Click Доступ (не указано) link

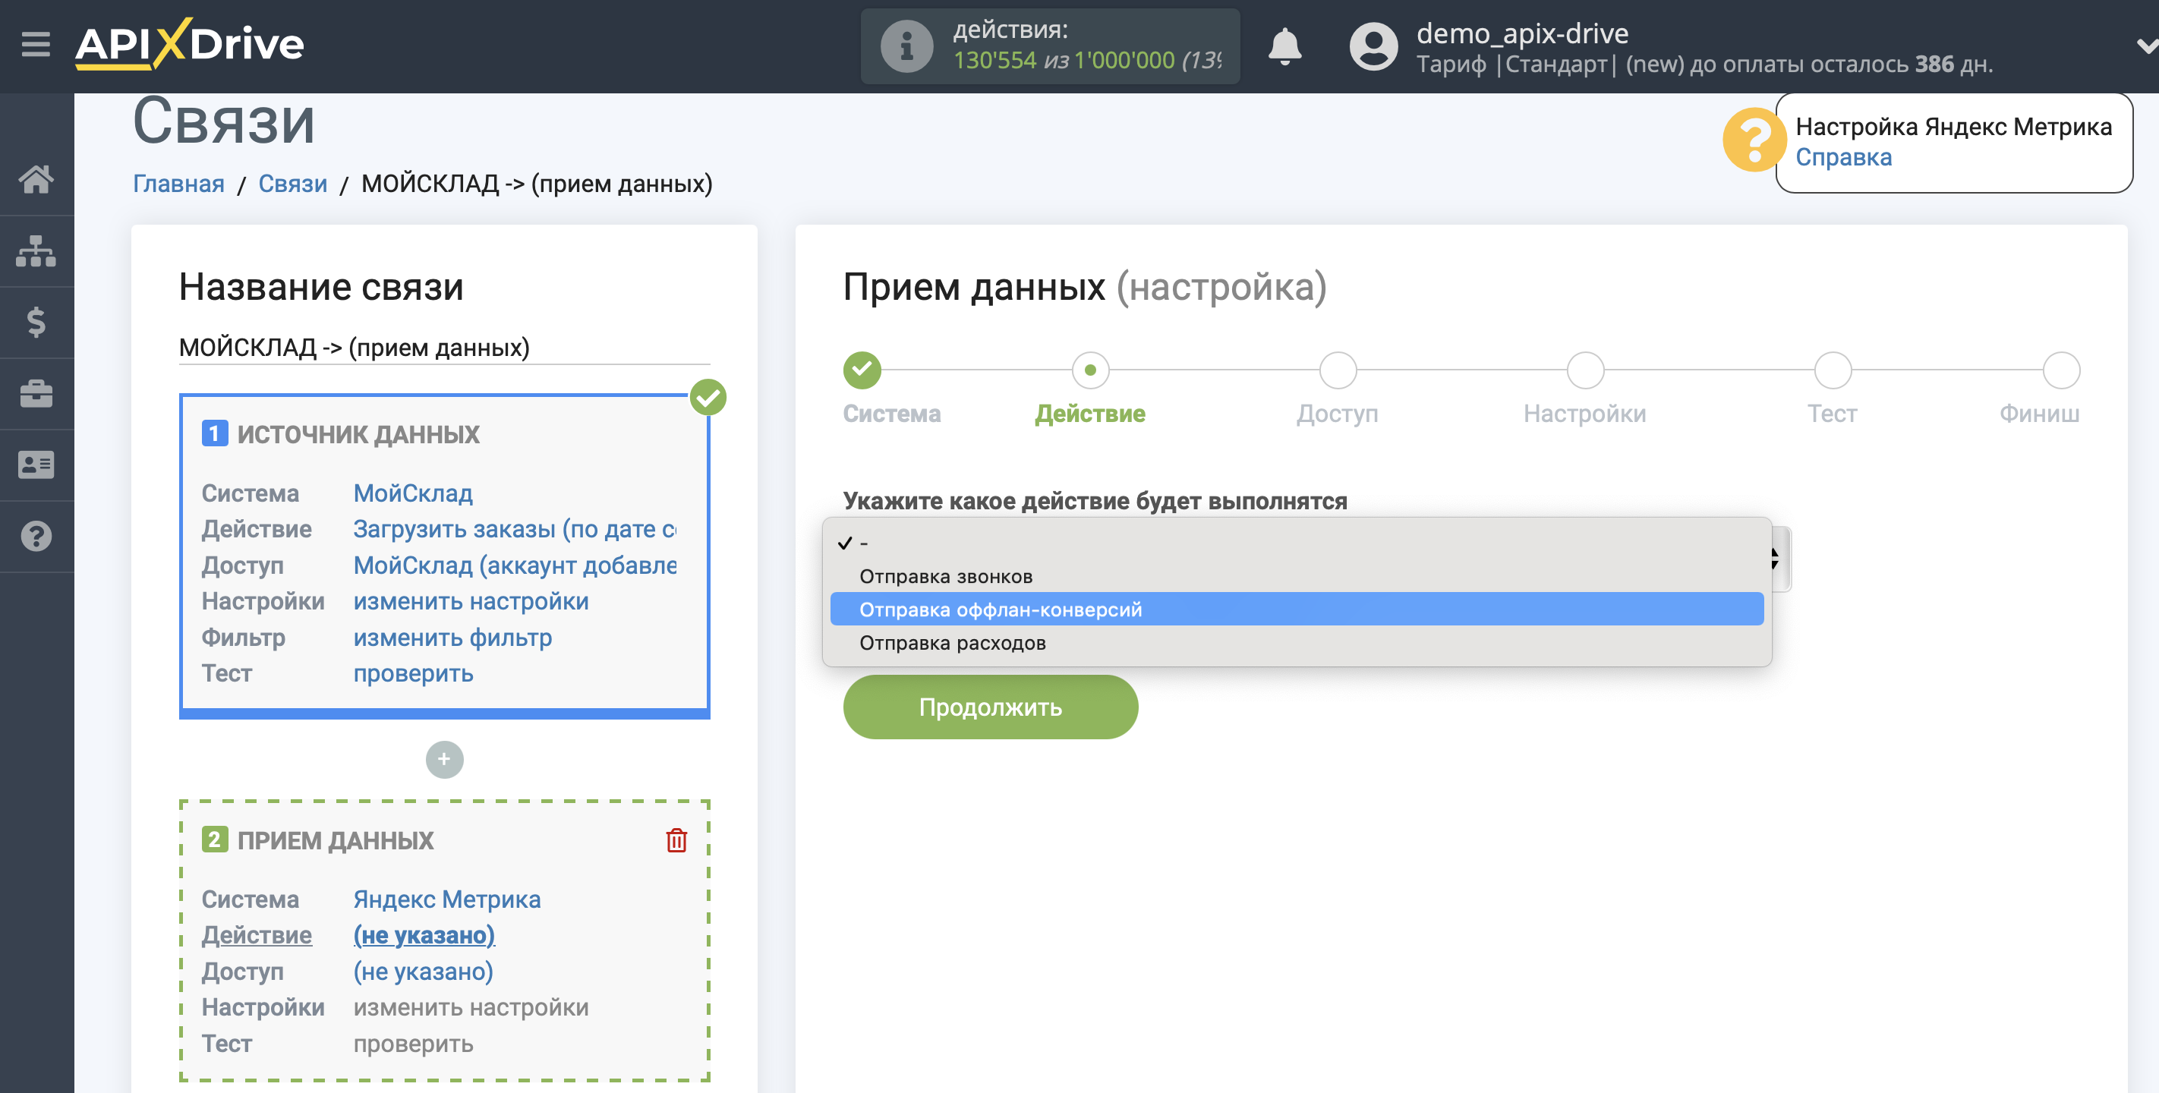tap(424, 971)
